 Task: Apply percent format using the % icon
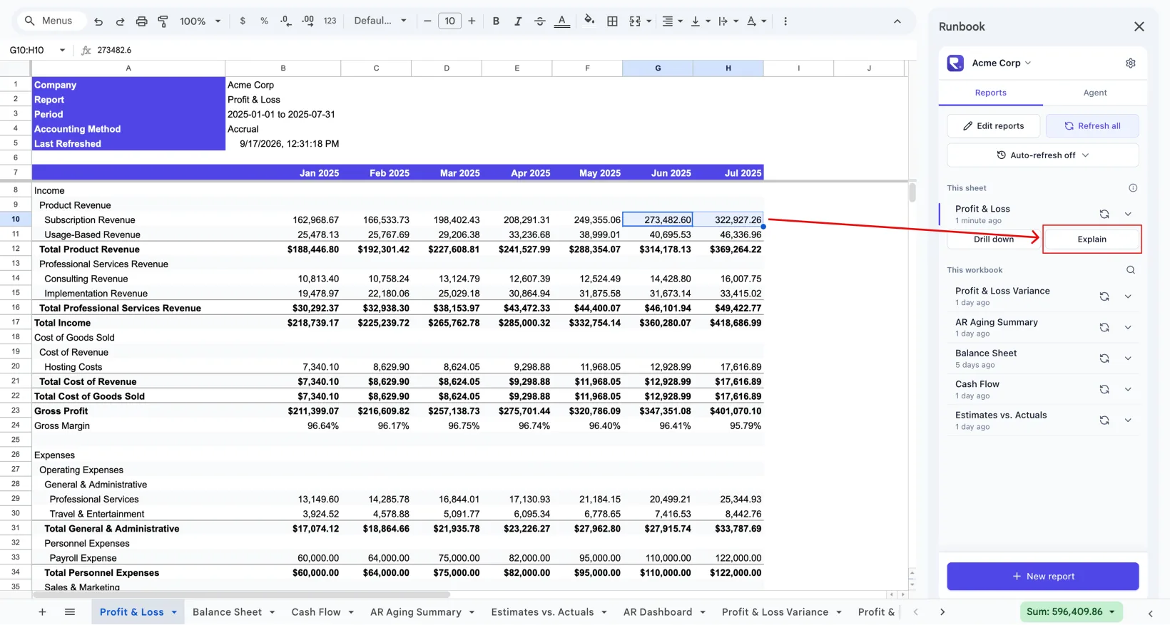264,21
